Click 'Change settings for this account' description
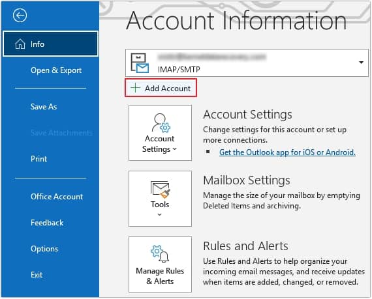Viewport: 372px width, 299px height. click(x=275, y=135)
